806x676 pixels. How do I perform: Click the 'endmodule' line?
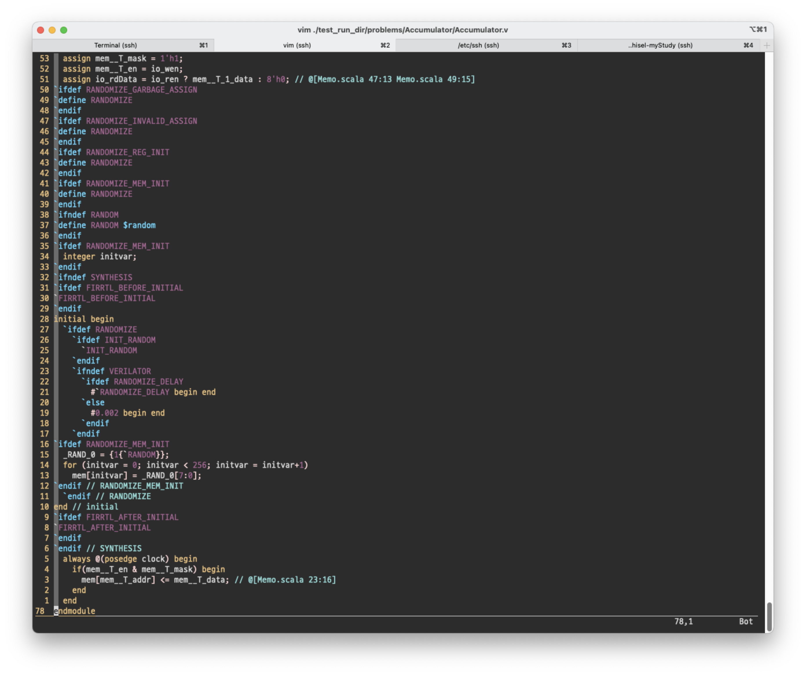click(74, 611)
